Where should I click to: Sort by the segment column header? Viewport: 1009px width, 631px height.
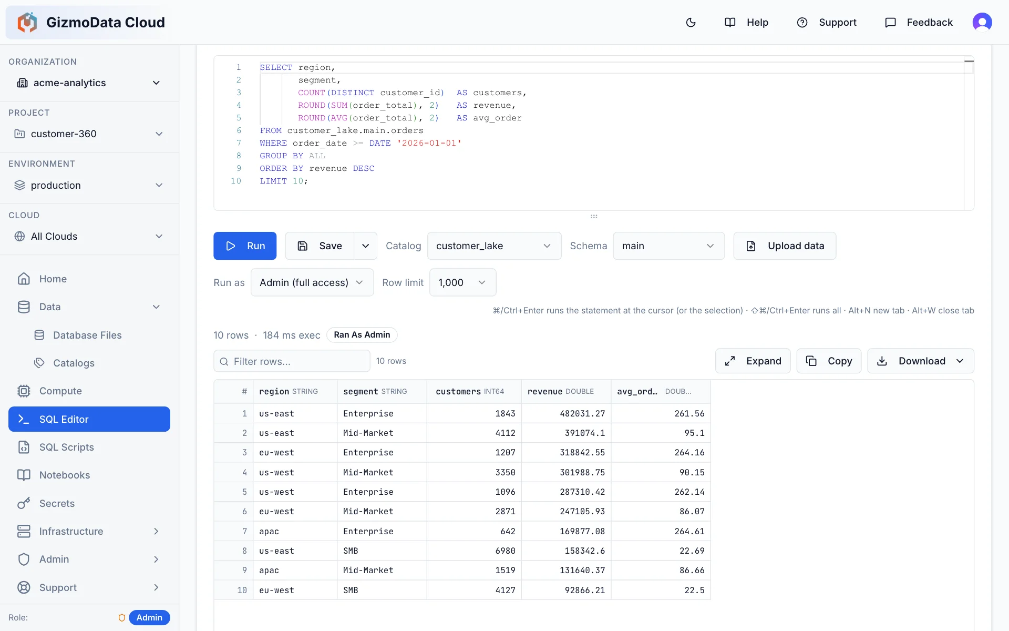pos(382,391)
